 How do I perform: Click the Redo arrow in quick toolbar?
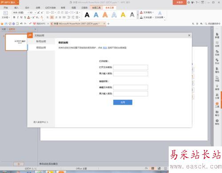click(x=25, y=24)
